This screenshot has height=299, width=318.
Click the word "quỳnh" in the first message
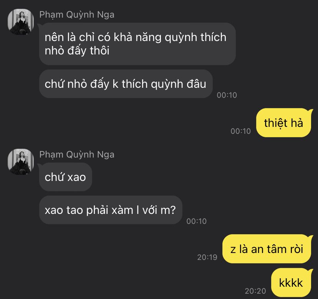pyautogui.click(x=181, y=38)
